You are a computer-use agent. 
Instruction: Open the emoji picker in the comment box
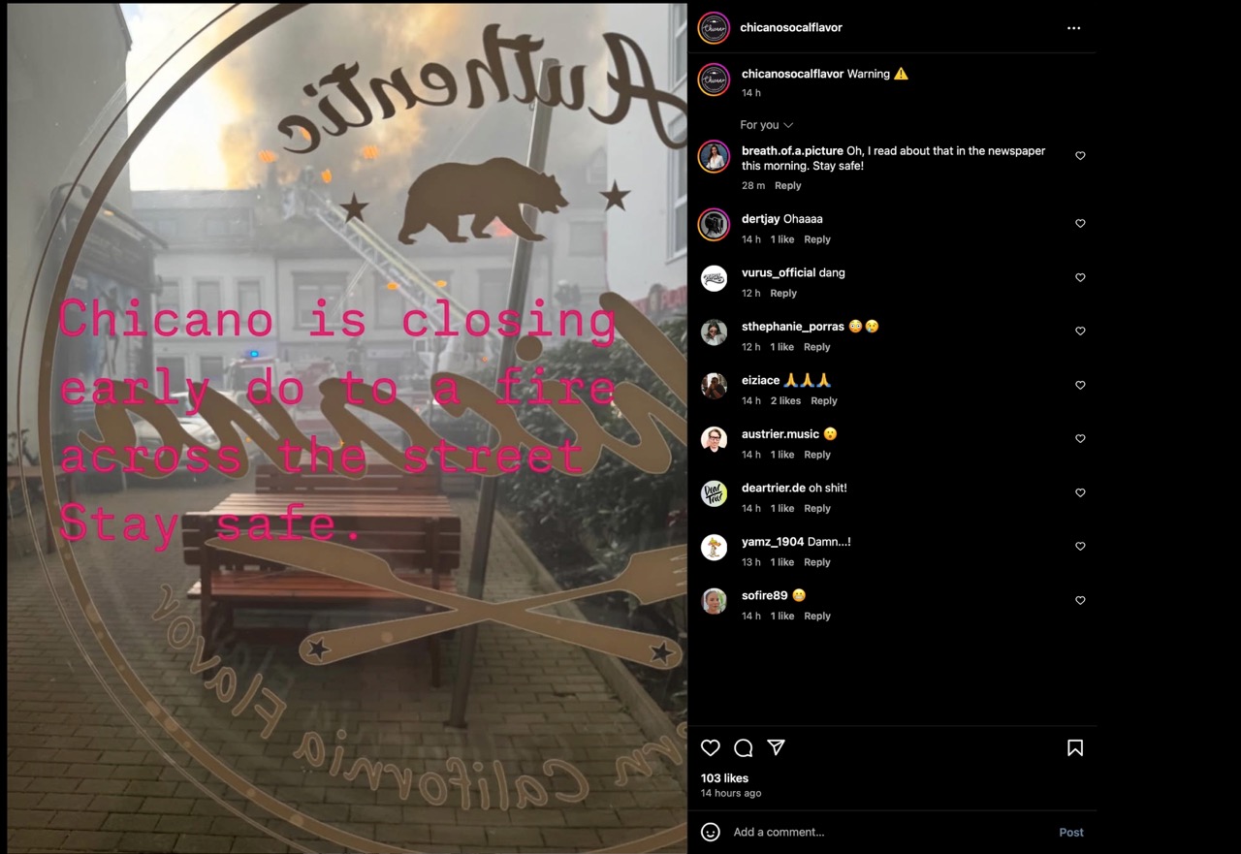click(x=711, y=832)
